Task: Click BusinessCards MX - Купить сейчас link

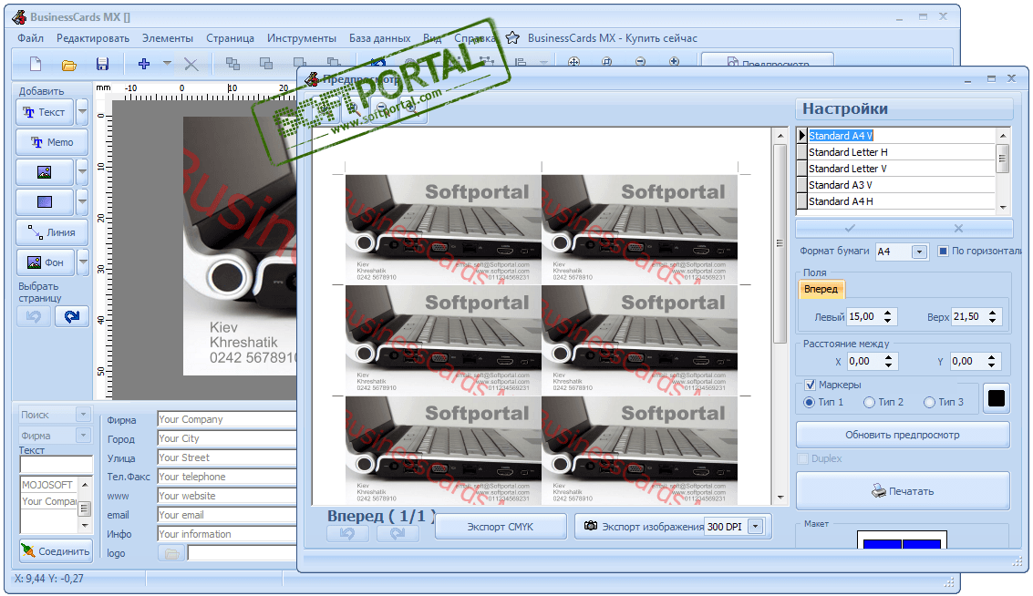Action: 612,38
